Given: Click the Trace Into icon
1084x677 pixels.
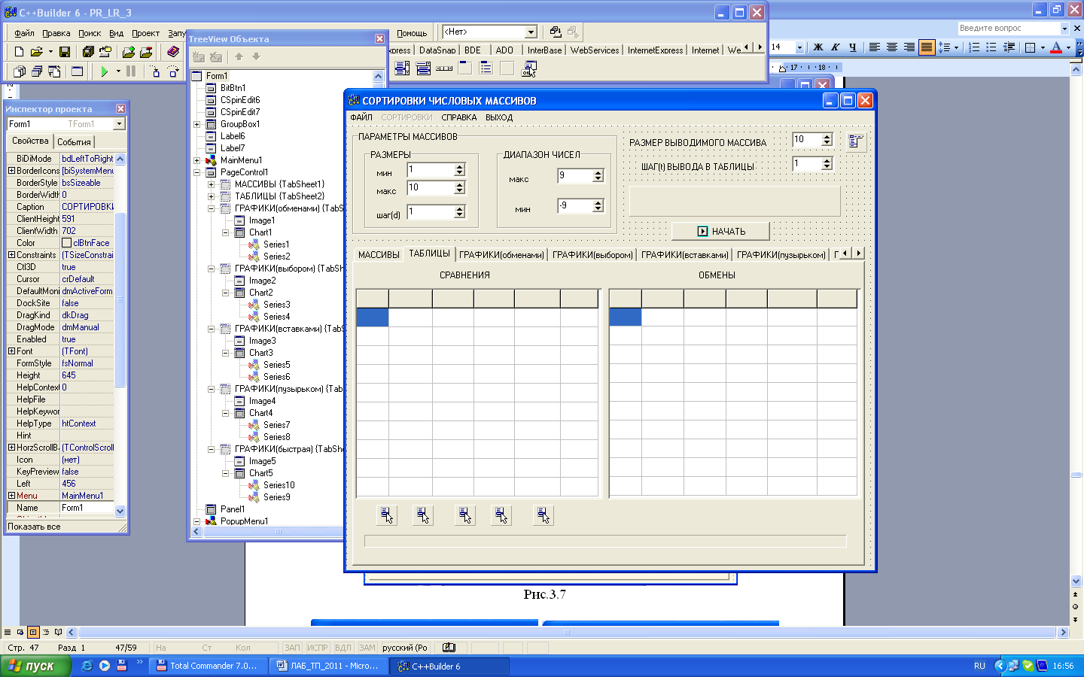Looking at the screenshot, I should tap(155, 71).
